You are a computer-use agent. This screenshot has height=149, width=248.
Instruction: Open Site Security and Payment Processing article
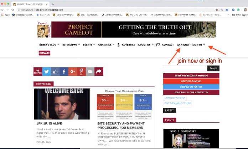click(x=121, y=126)
